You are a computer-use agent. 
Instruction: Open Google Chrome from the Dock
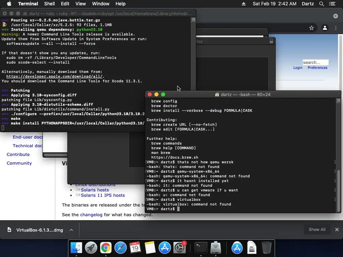tap(106, 248)
